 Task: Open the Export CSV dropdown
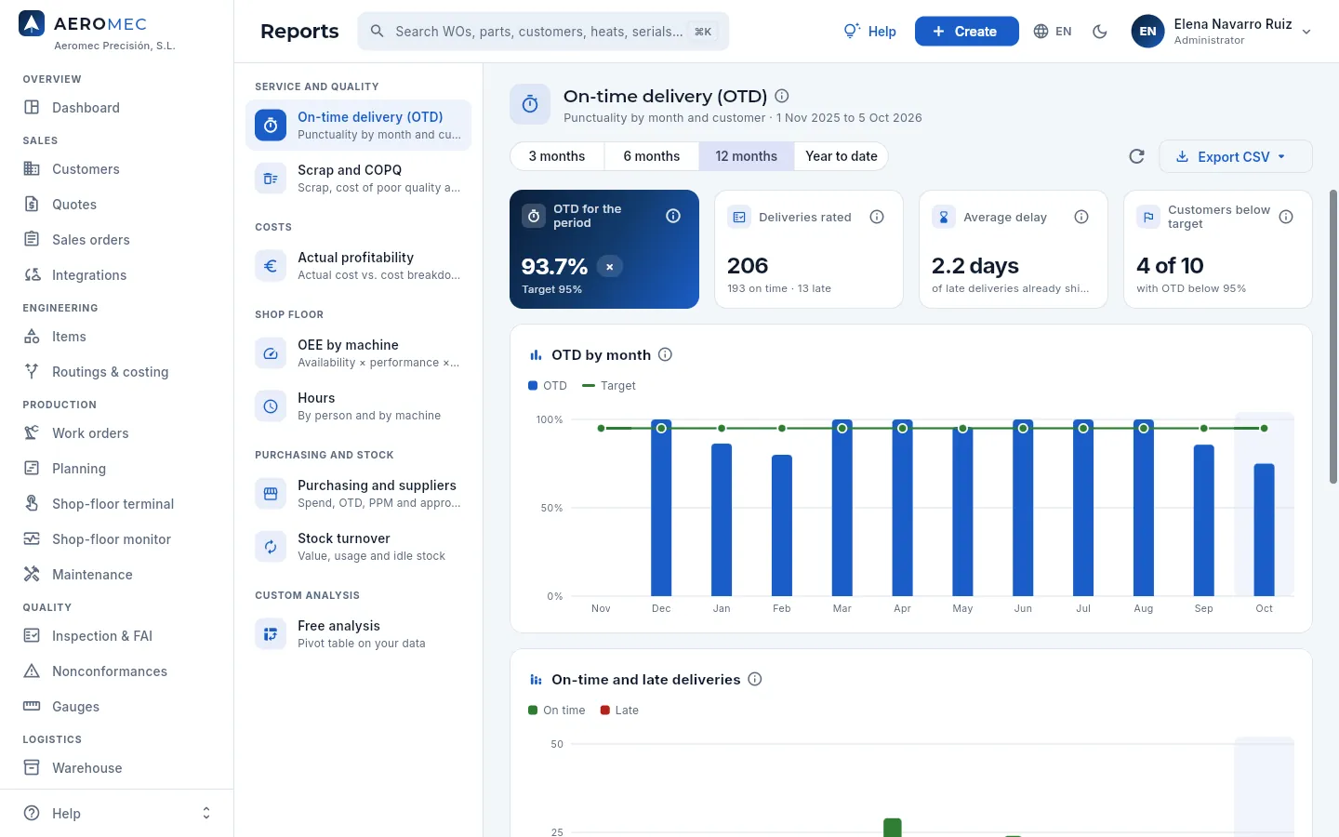coord(1235,156)
